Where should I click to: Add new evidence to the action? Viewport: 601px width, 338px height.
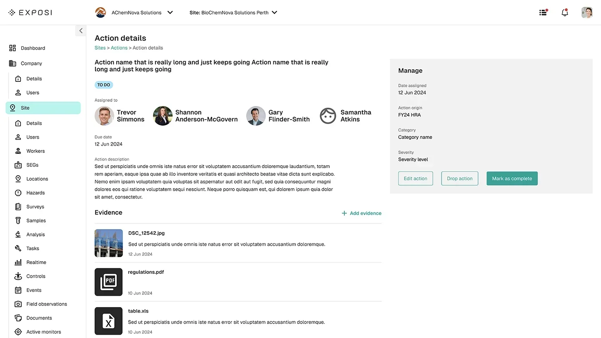pos(361,213)
